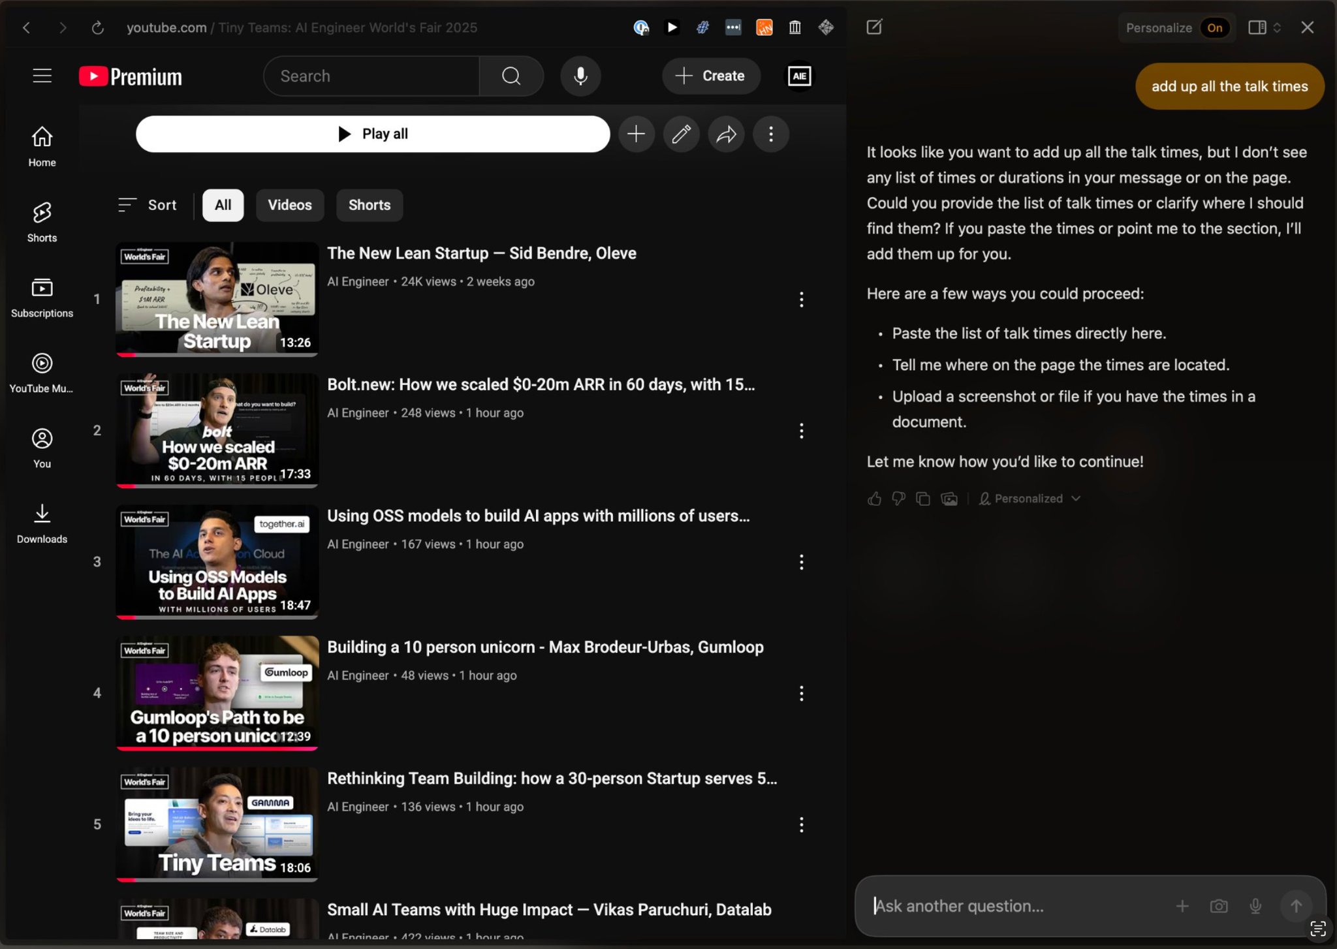Image resolution: width=1337 pixels, height=949 pixels.
Task: Open playlist more options menu
Action: (771, 134)
